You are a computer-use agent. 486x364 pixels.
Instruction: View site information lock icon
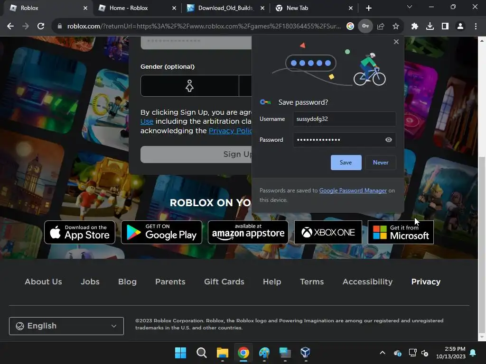(x=60, y=27)
